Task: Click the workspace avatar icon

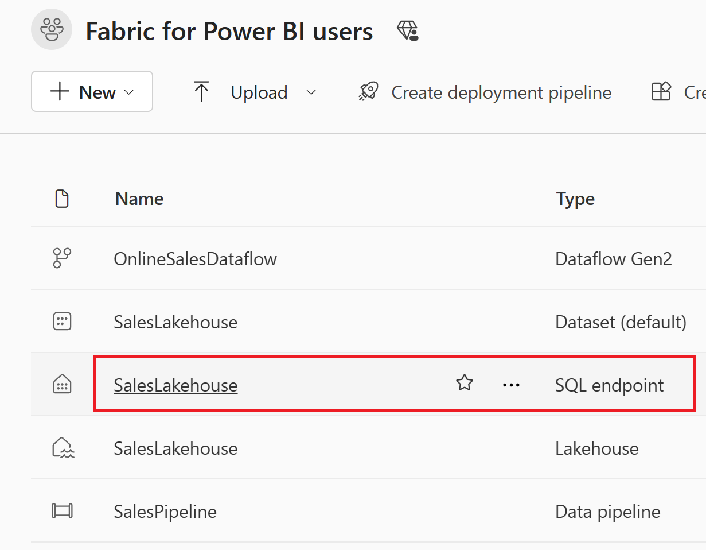Action: tap(52, 29)
